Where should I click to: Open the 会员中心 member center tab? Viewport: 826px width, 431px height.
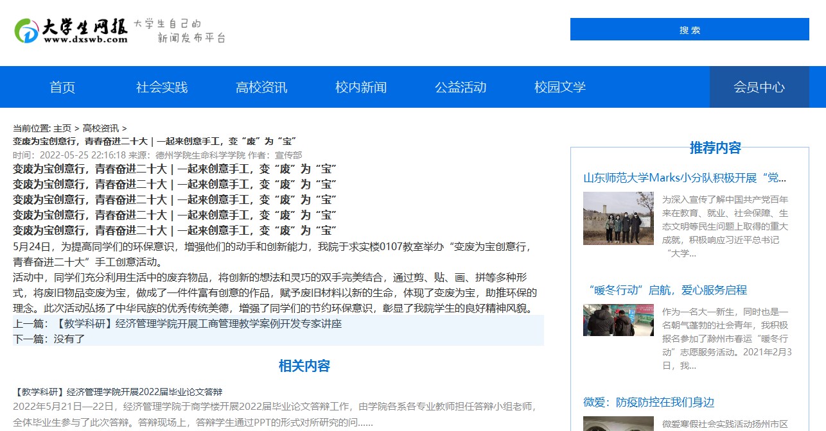[759, 87]
